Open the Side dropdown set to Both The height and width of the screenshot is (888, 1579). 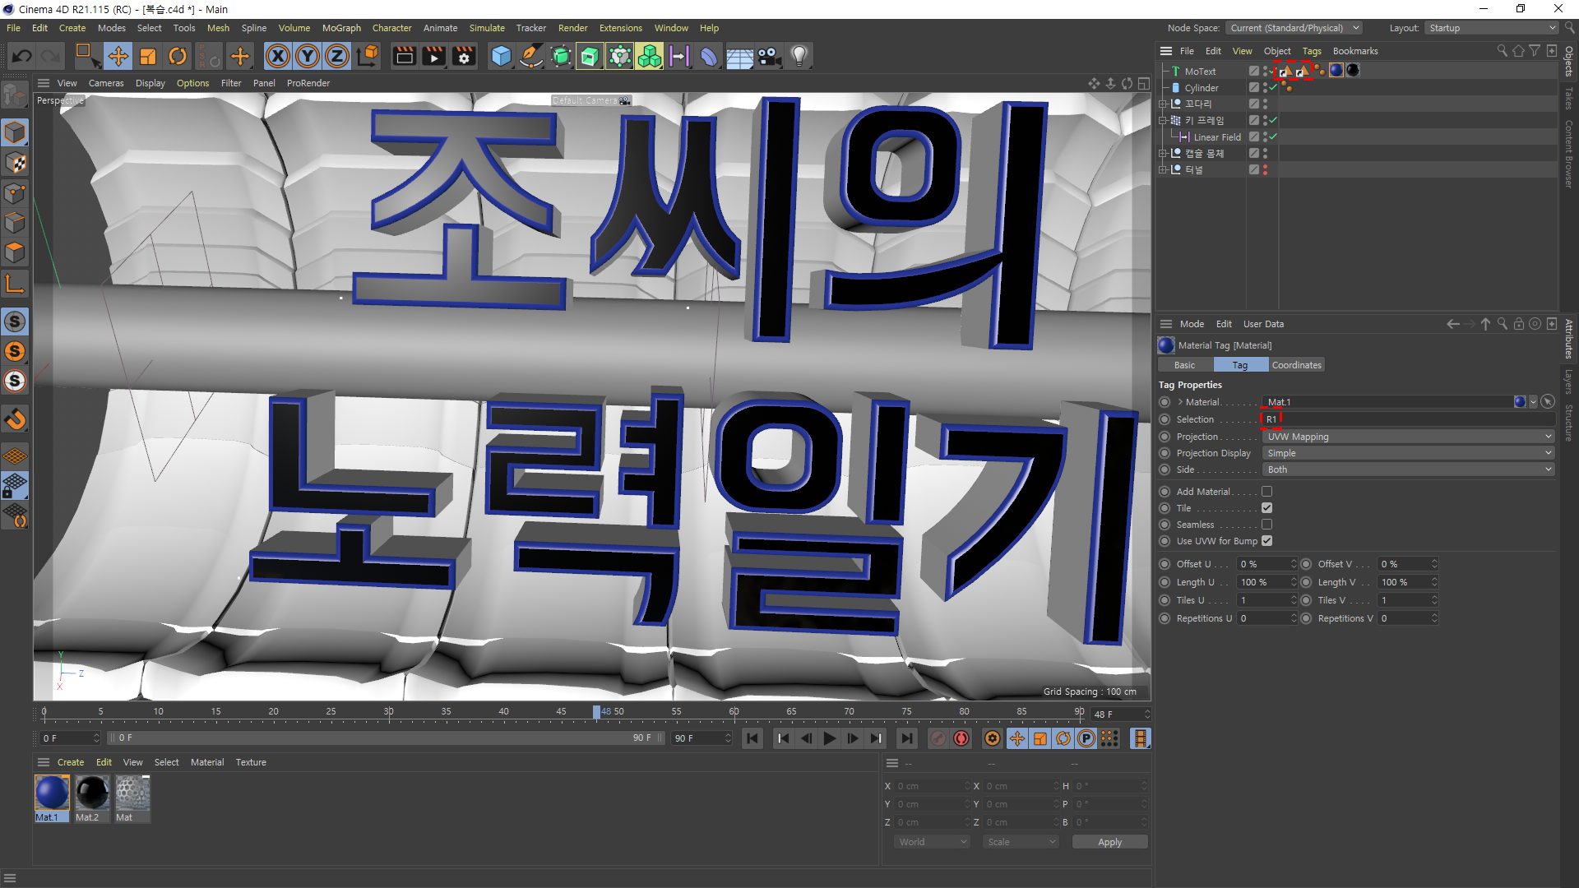[x=1408, y=469]
